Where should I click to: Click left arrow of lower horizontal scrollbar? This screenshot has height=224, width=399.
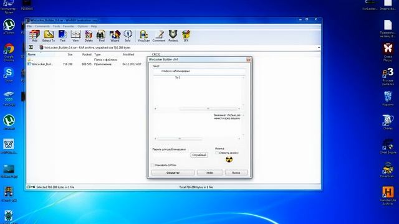(155, 139)
